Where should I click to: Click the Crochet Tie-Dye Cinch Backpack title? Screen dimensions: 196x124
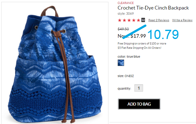[x=153, y=8]
